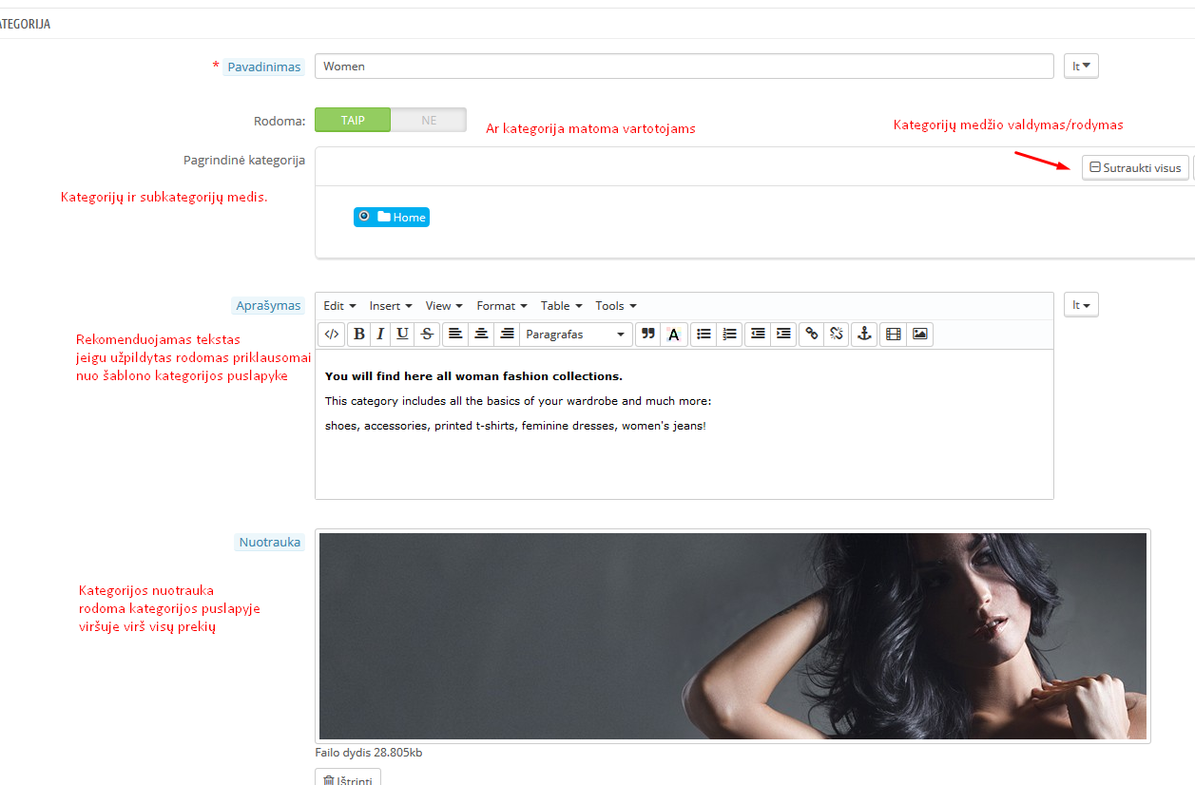Align description text right
Screen dimensions: 1195x785
(x=507, y=334)
